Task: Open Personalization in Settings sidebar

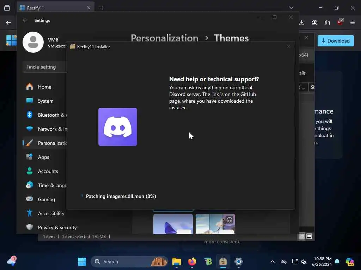Action: 45,143
